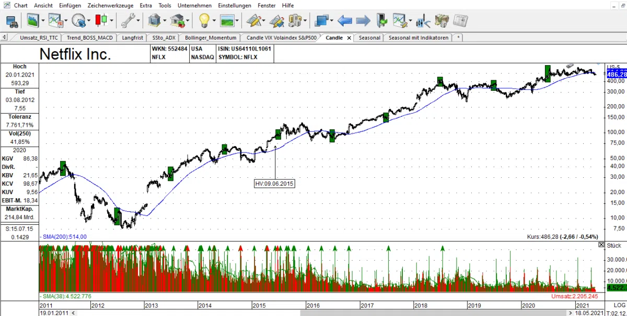Expand the candlestick icon dropdown arrow

click(112, 21)
